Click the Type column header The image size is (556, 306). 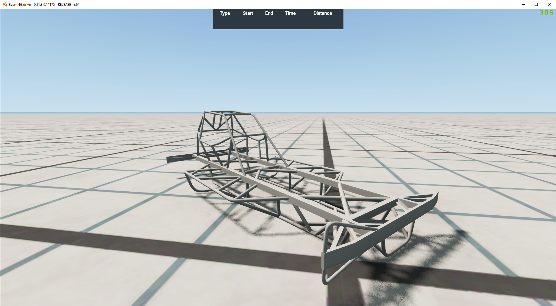click(x=225, y=13)
